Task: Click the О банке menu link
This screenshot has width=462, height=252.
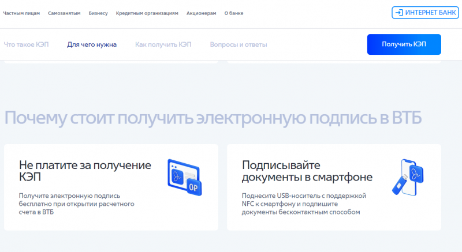Action: coord(234,13)
